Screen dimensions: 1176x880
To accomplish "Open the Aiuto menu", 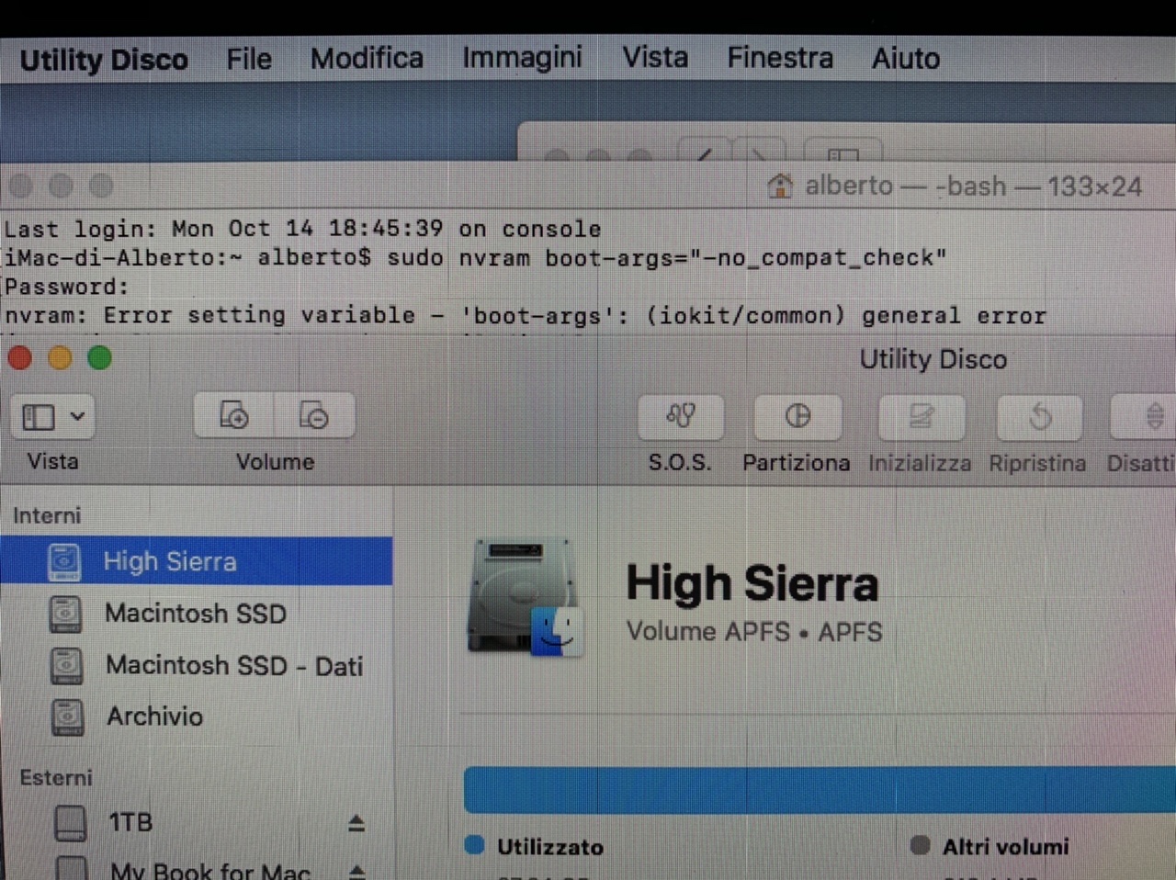I will pyautogui.click(x=906, y=59).
